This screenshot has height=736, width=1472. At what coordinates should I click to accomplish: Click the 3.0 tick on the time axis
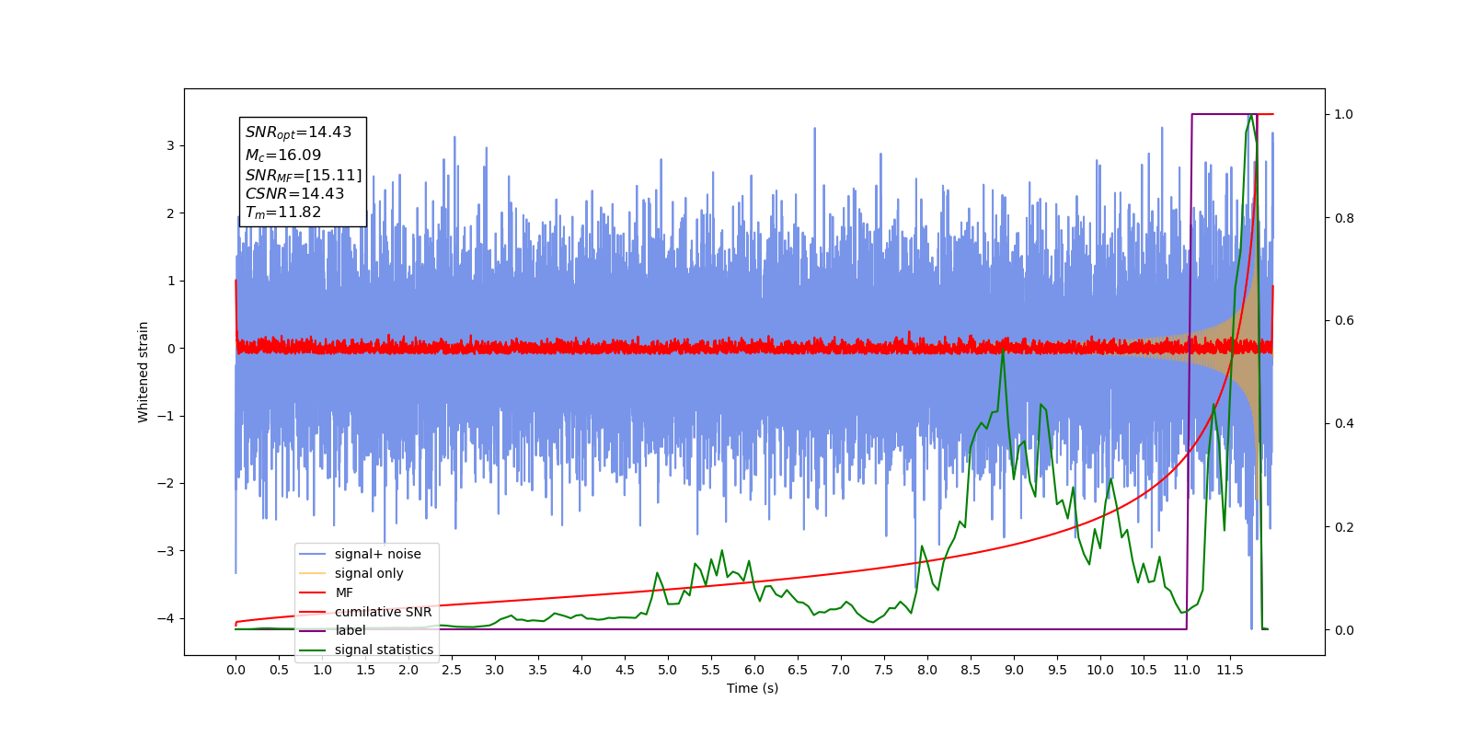click(495, 670)
